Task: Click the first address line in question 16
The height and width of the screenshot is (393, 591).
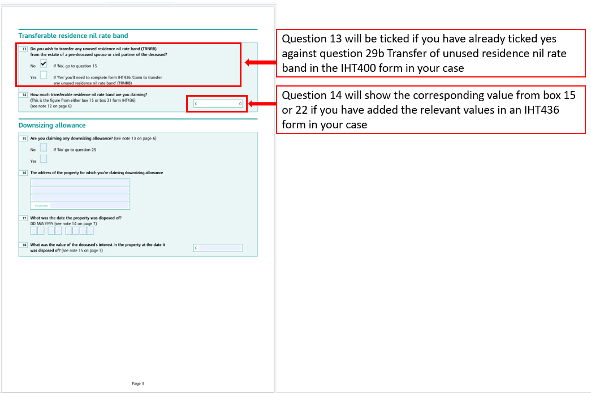Action: (80, 183)
